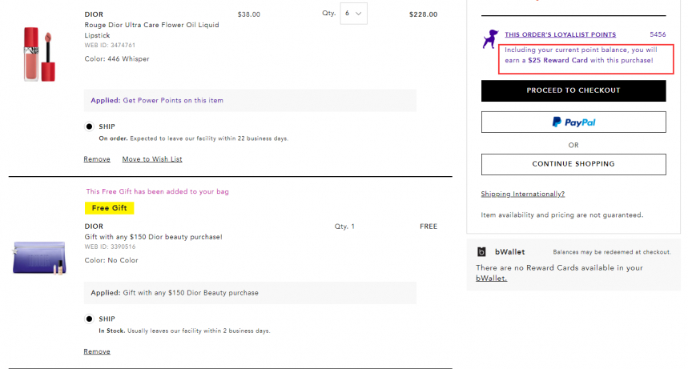Open the bWallet link
Screen dimensions: 688x369
(x=492, y=279)
